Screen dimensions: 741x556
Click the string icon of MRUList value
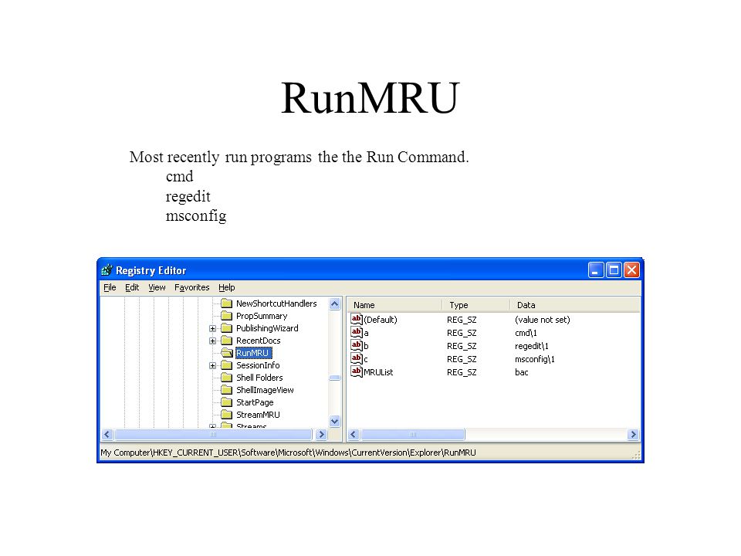coord(357,371)
